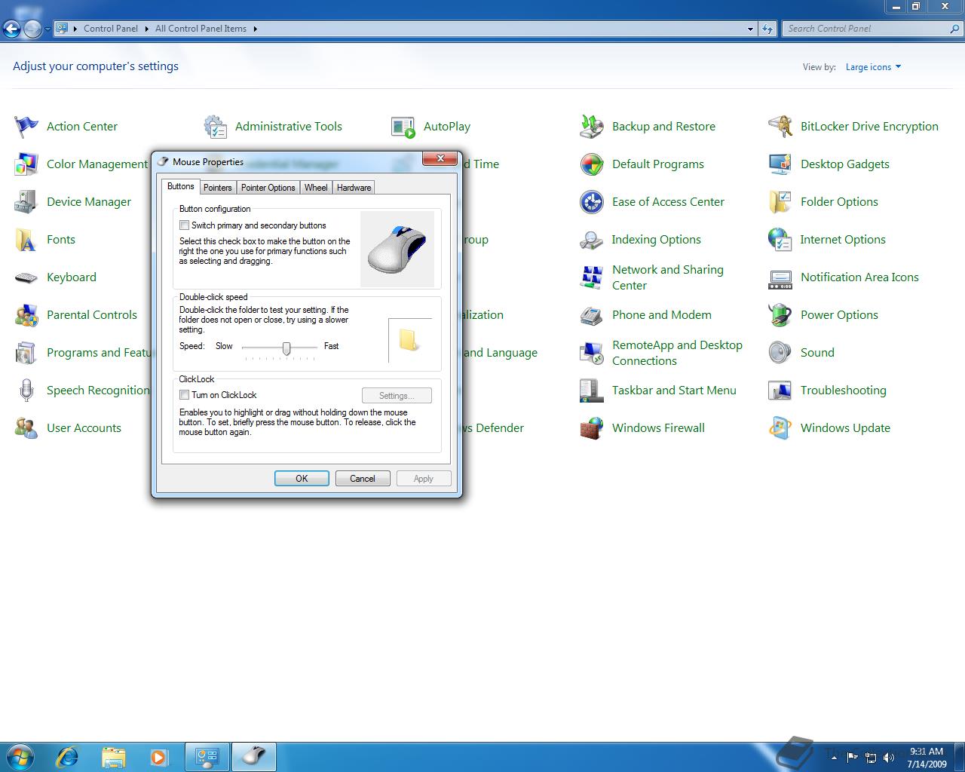Viewport: 965px width, 772px height.
Task: Open Taskbar and Start Menu icon
Action: [592, 391]
